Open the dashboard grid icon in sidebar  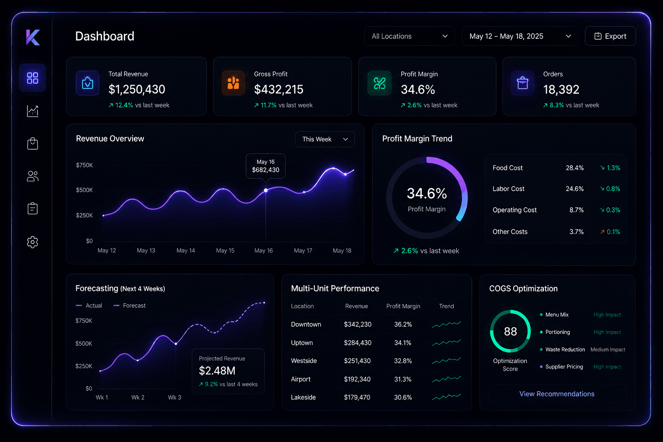32,78
